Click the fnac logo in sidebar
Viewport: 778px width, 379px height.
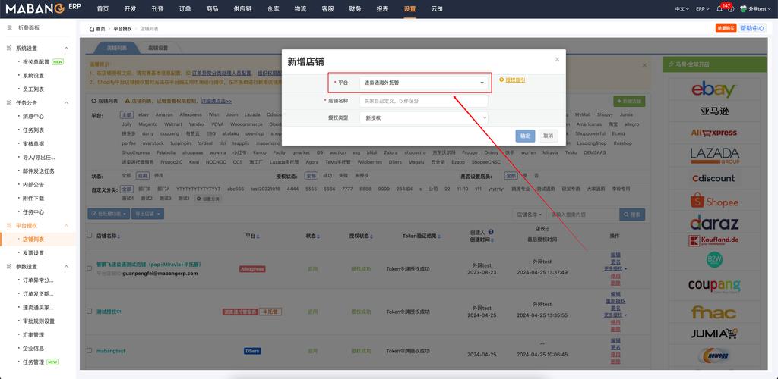coord(714,312)
